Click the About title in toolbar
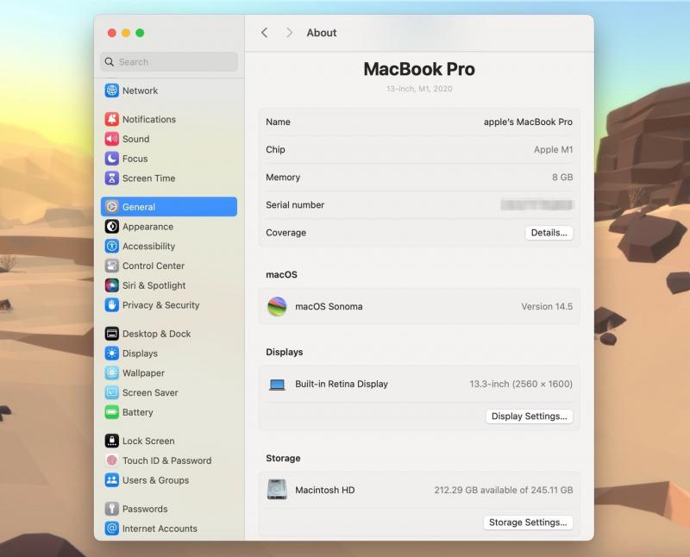This screenshot has height=557, width=690. [x=322, y=33]
